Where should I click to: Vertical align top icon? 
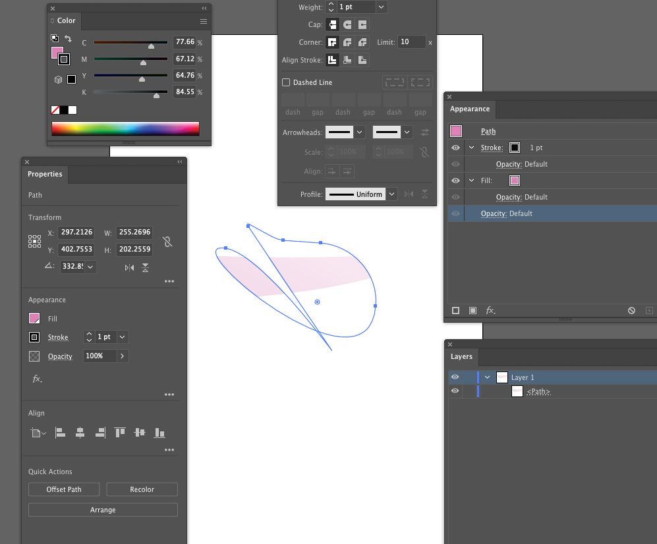pyautogui.click(x=120, y=433)
